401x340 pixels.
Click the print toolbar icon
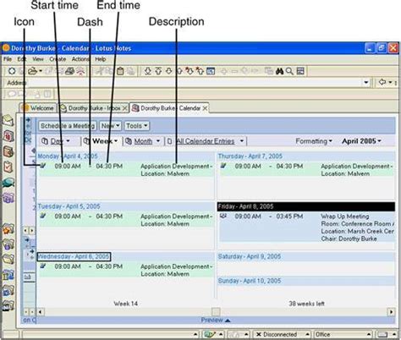pyautogui.click(x=69, y=71)
